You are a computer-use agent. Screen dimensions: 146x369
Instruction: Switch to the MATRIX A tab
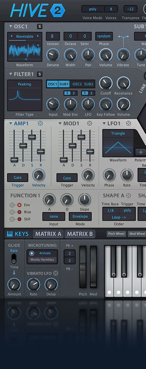coord(48,234)
